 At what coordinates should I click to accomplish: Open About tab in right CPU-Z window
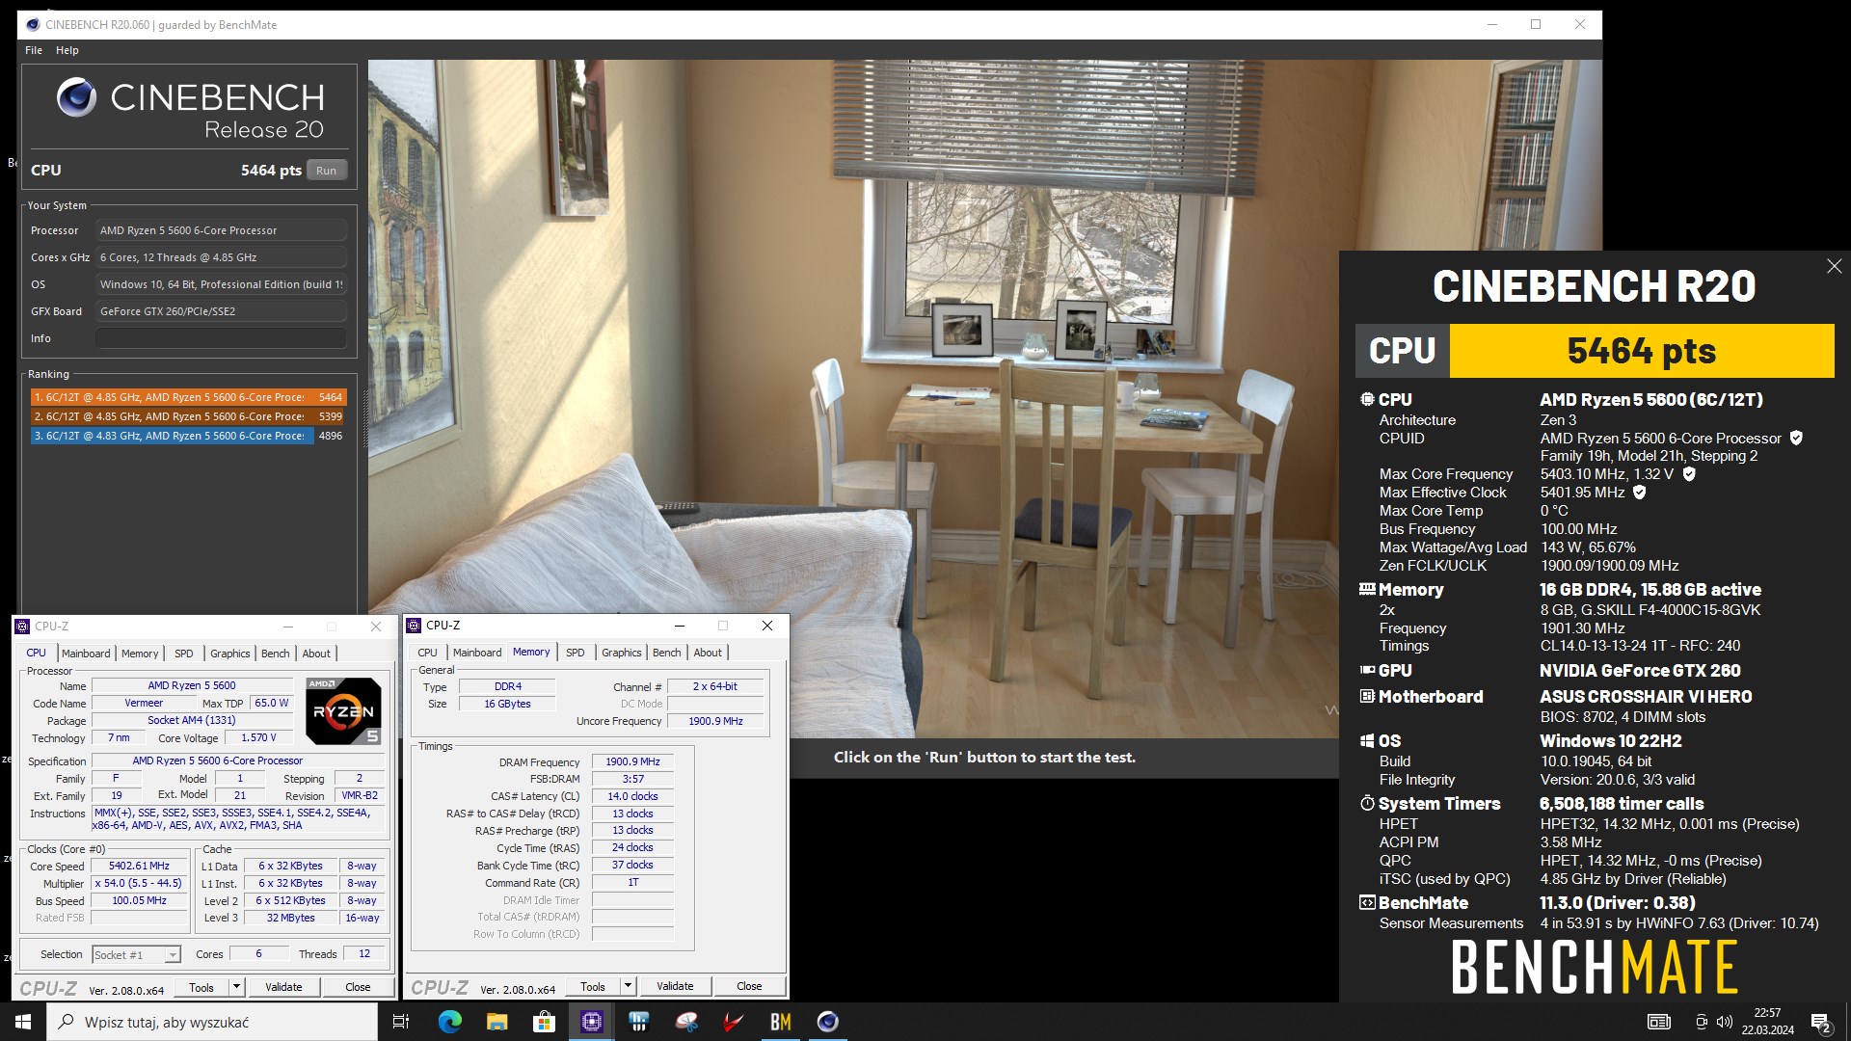click(708, 653)
